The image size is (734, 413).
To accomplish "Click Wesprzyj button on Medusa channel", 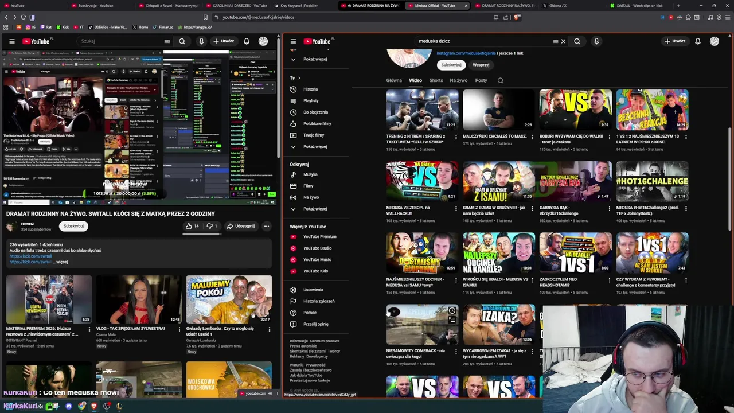I will tap(481, 65).
